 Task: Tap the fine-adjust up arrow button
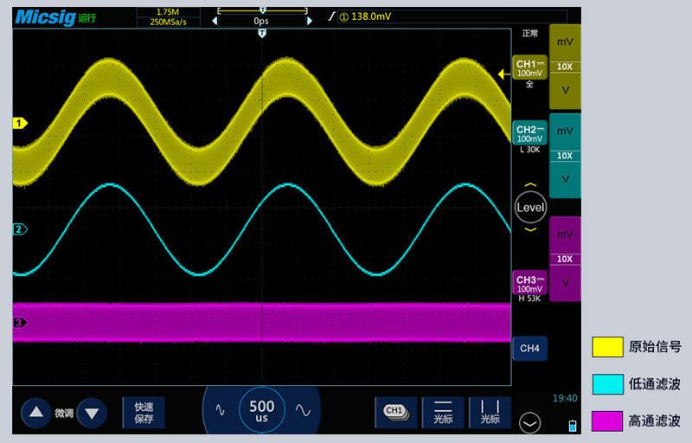[x=36, y=413]
